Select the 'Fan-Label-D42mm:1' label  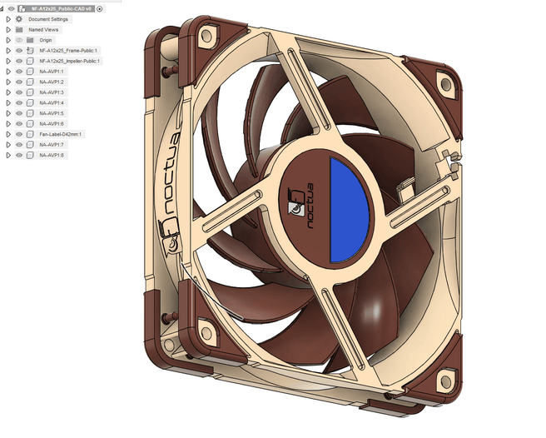(60, 134)
